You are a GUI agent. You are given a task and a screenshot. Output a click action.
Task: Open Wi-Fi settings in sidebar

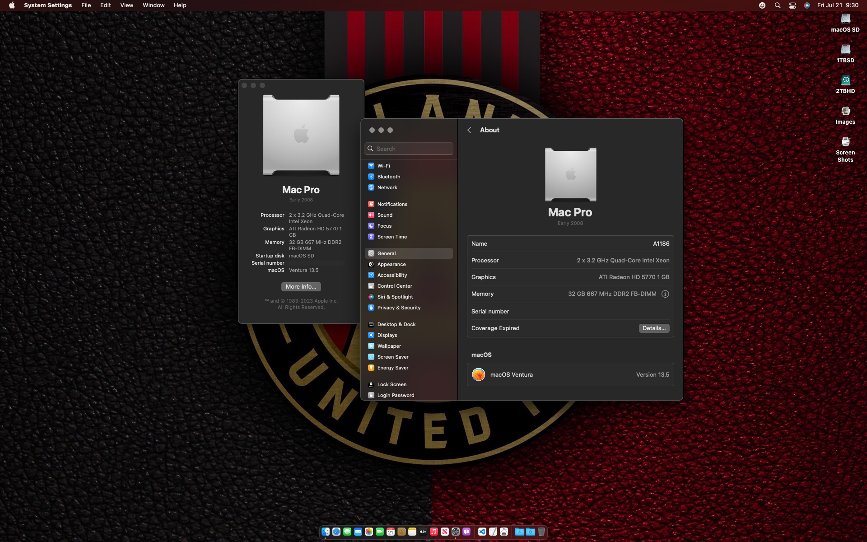coord(383,166)
